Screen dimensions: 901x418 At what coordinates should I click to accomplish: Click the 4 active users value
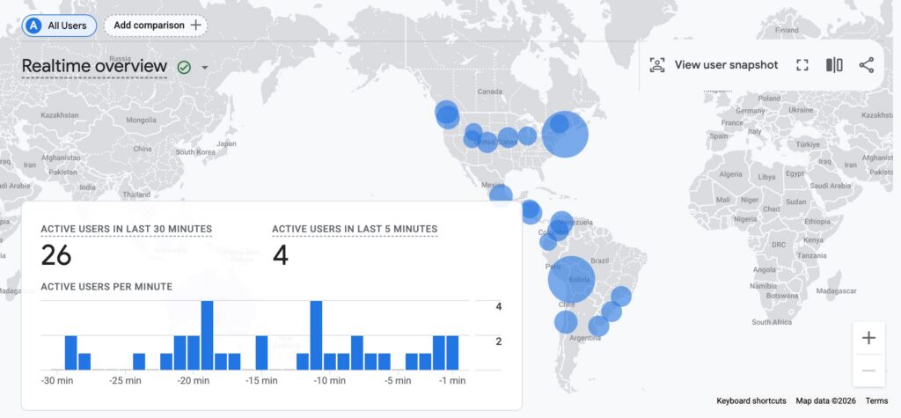tap(281, 255)
